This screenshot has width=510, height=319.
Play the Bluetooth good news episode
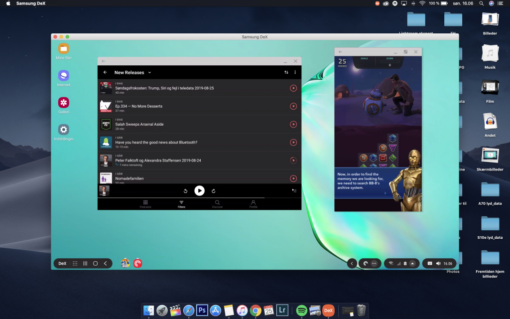(293, 142)
